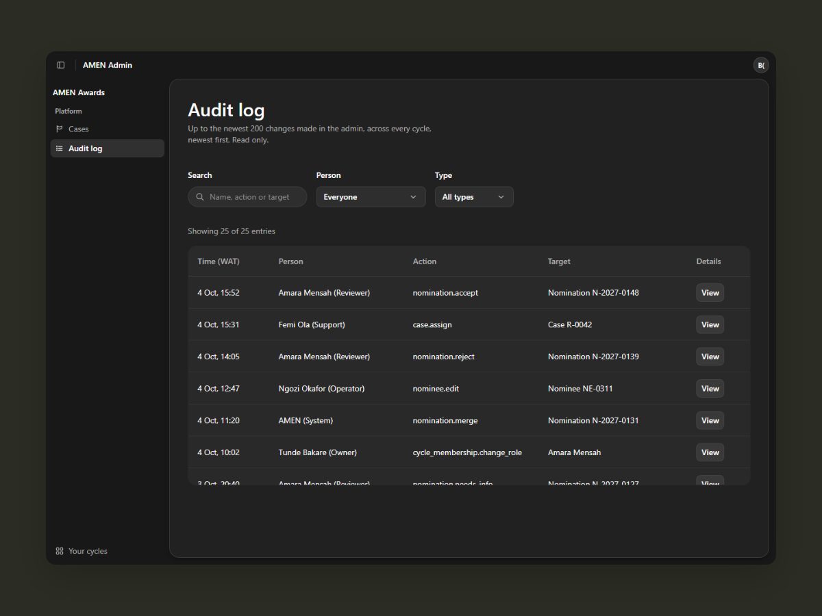Click the Time (WAT) column header

[219, 261]
